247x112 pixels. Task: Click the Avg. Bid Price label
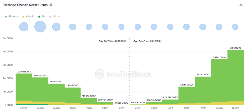coord(112,41)
